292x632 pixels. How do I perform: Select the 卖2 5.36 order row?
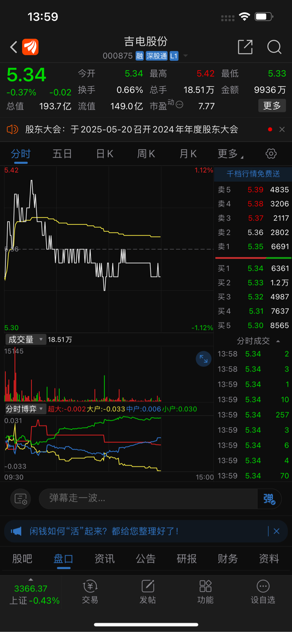click(253, 232)
